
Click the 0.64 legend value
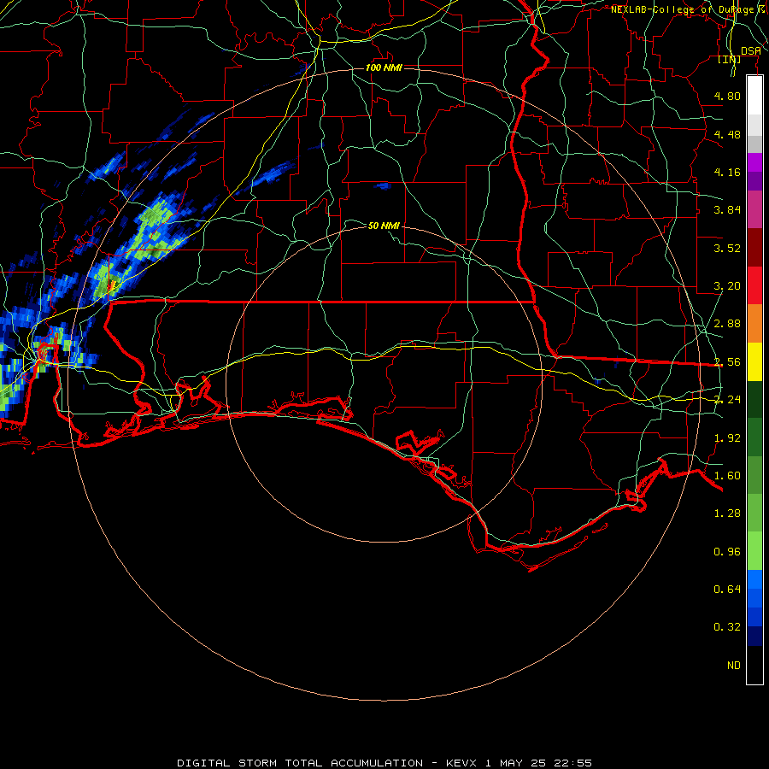point(727,589)
